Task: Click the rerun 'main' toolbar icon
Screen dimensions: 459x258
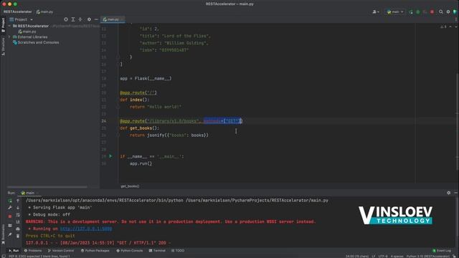Action: [411, 11]
